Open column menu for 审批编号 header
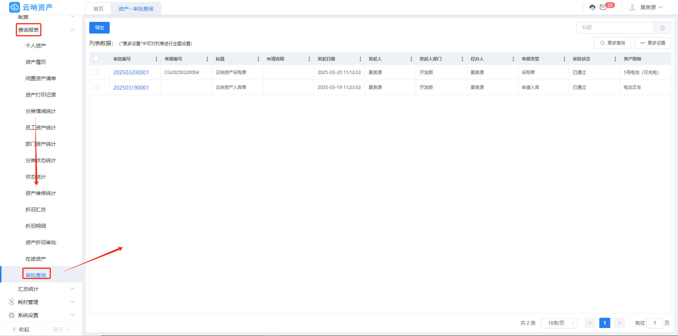This screenshot has height=336, width=678. pos(156,59)
